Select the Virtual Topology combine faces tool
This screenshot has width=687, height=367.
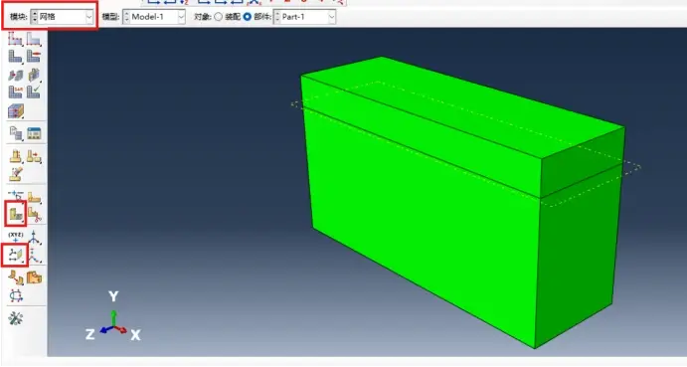coord(16,278)
